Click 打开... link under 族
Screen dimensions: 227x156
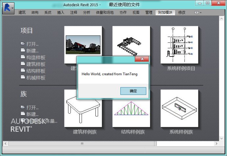(33, 108)
